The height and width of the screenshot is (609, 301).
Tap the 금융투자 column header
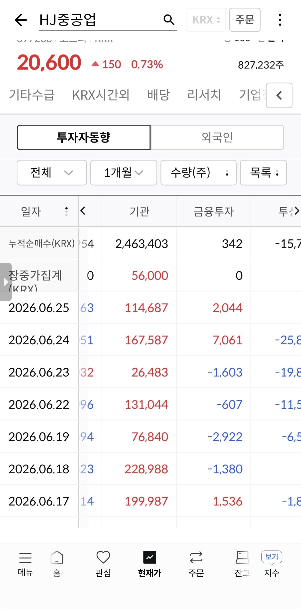pyautogui.click(x=214, y=211)
